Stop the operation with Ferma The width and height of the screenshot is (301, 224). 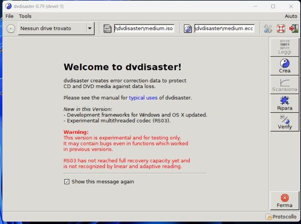285,201
